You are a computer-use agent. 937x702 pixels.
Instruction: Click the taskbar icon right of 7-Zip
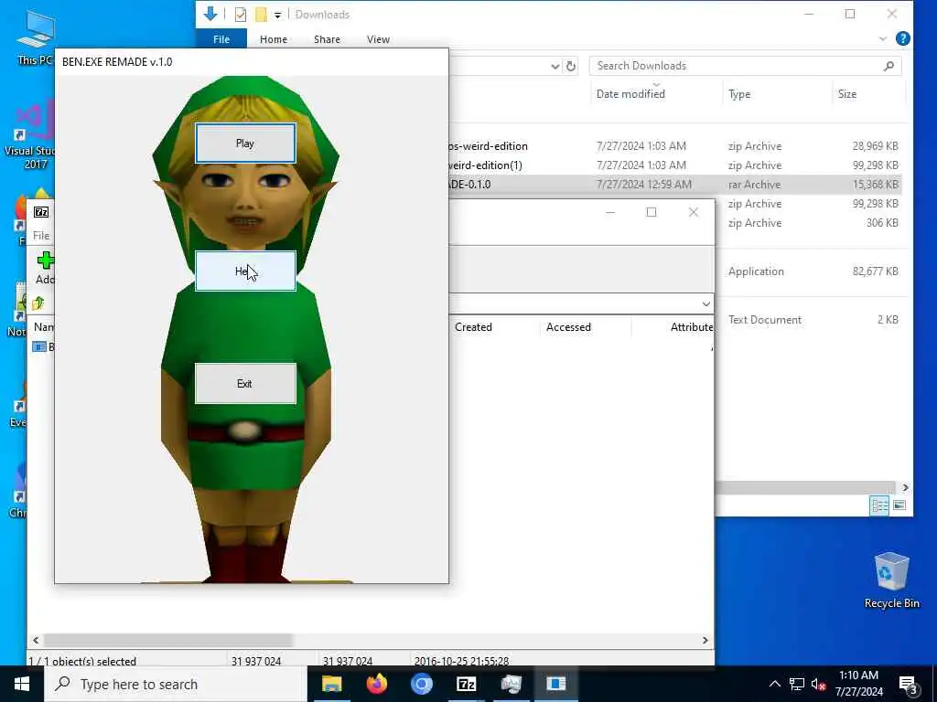pos(511,684)
